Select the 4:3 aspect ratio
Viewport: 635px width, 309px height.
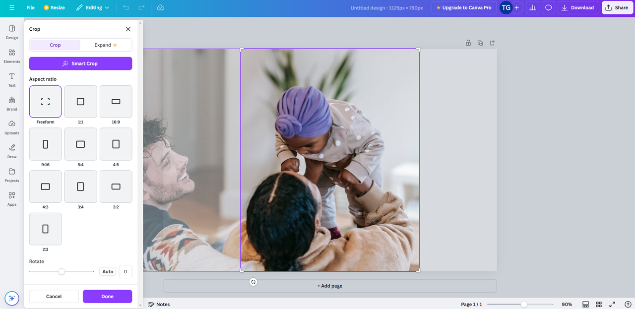click(45, 186)
